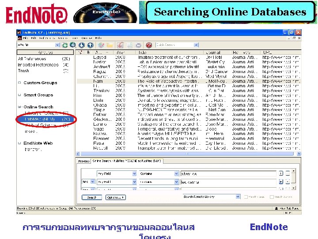
Task: Click the Return to Word 'W' icon
Action: click(139, 45)
